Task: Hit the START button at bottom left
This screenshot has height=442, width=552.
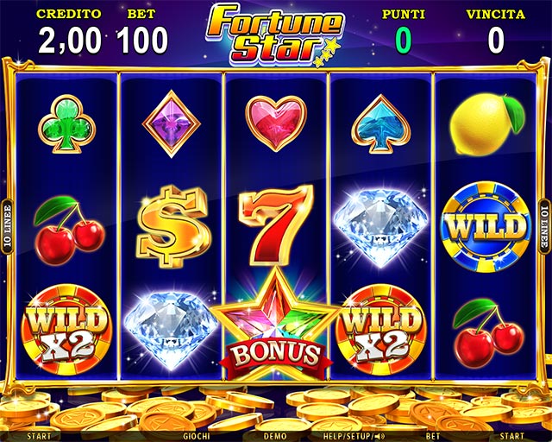Action: [x=39, y=436]
